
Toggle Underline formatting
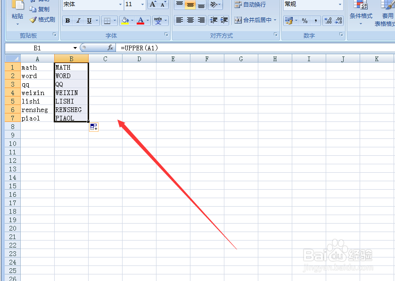coord(89,21)
